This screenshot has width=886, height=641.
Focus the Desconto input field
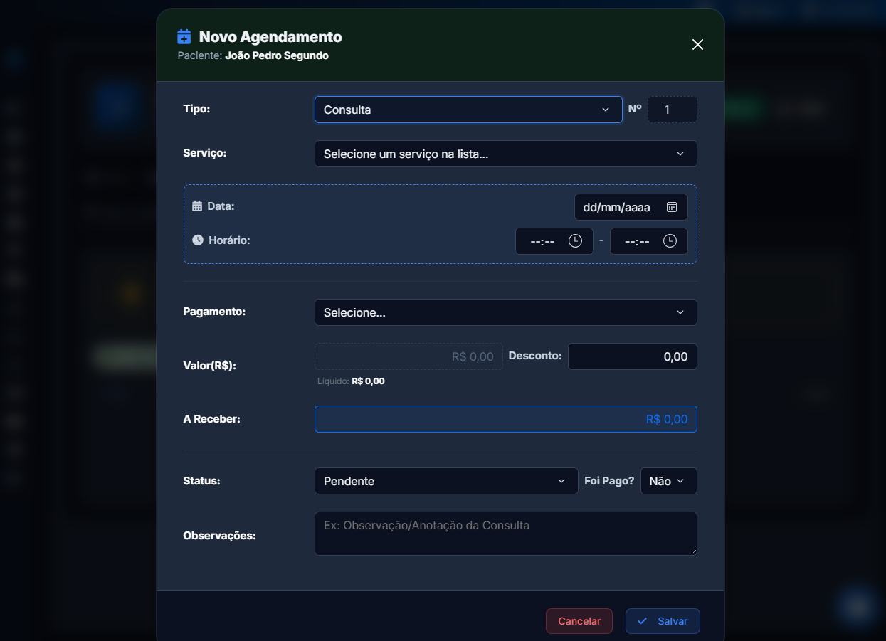(x=633, y=356)
